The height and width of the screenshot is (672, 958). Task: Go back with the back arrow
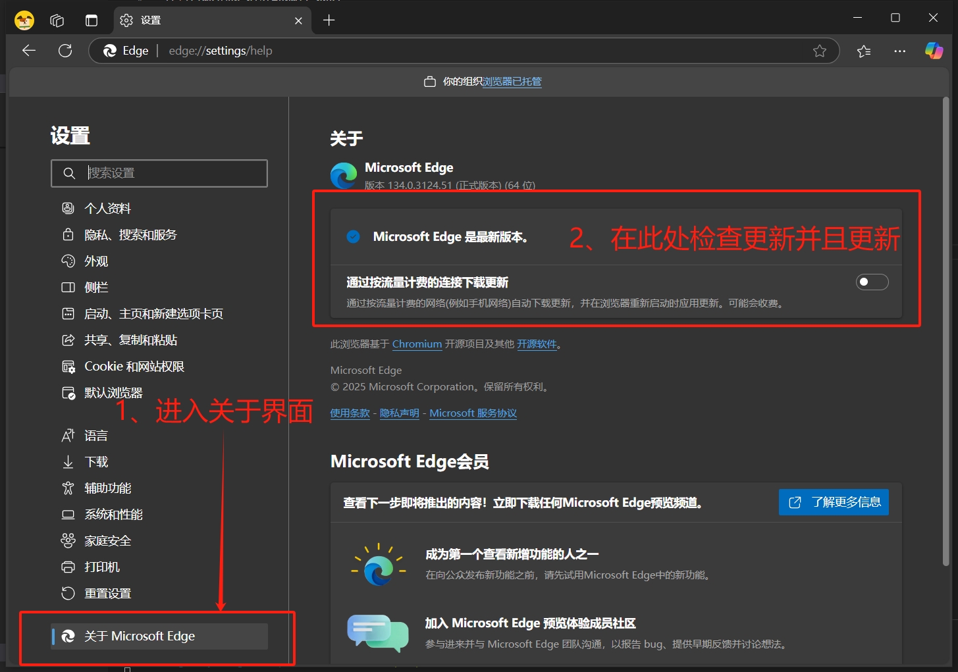pos(29,51)
